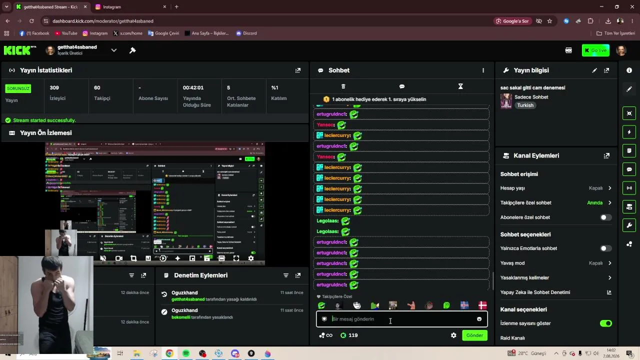Open the Facebook bookmark
Screen dimensions: 640x360
pyautogui.click(x=34, y=33)
